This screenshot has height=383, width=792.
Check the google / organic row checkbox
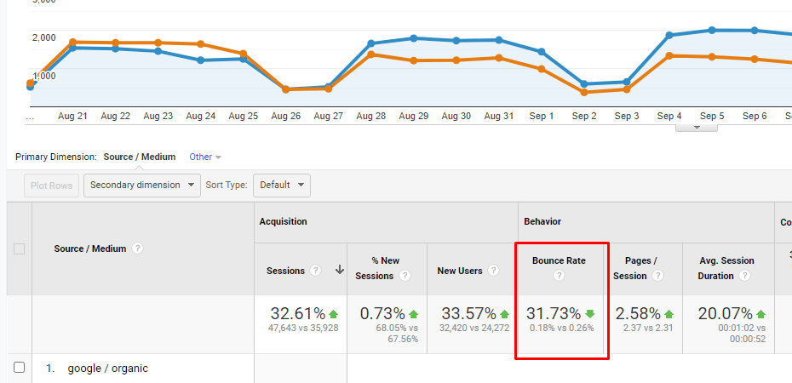(20, 368)
